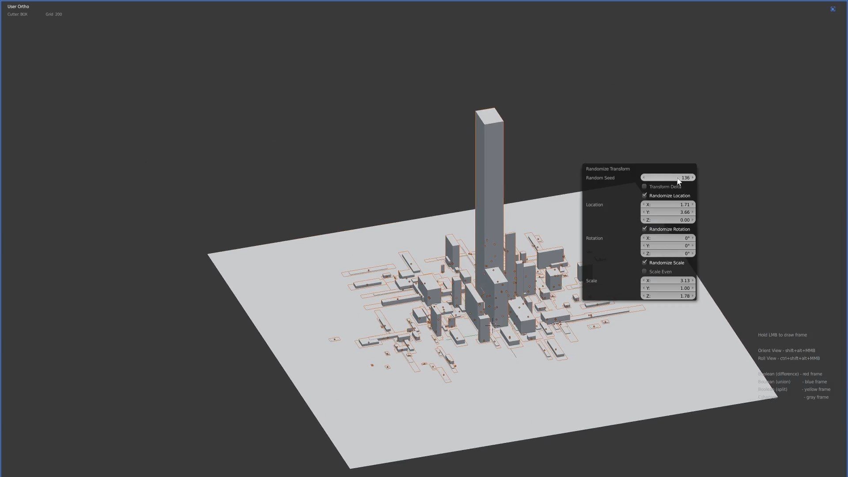Decrease Random Seed with left arrow
The width and height of the screenshot is (848, 477).
[x=644, y=178]
